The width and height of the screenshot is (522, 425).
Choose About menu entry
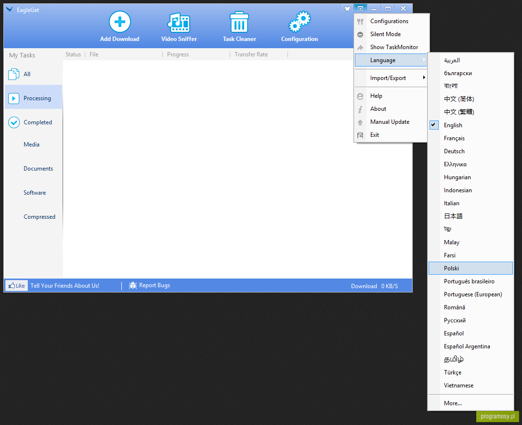[391, 109]
